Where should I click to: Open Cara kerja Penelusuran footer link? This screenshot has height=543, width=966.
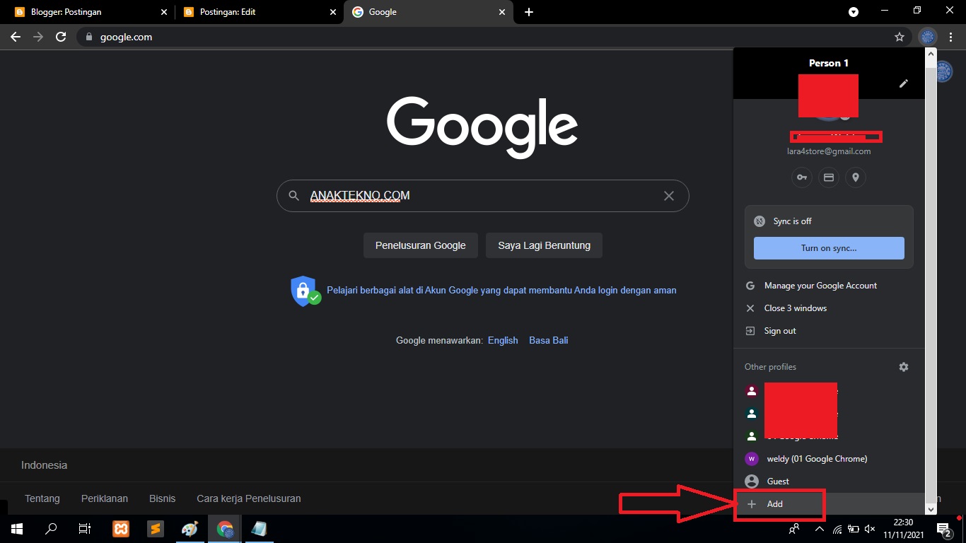tap(249, 498)
